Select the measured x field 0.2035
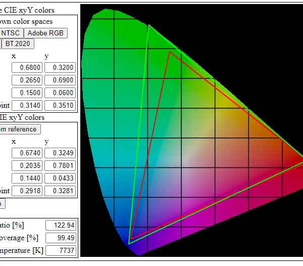Image resolution: width=303 pixels, height=266 pixels. pyautogui.click(x=27, y=165)
